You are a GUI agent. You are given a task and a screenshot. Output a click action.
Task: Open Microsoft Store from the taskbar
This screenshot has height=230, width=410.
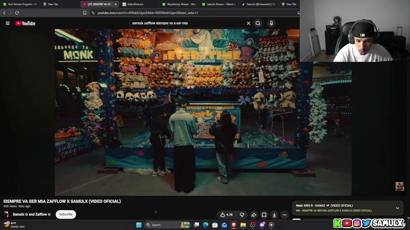215,225
